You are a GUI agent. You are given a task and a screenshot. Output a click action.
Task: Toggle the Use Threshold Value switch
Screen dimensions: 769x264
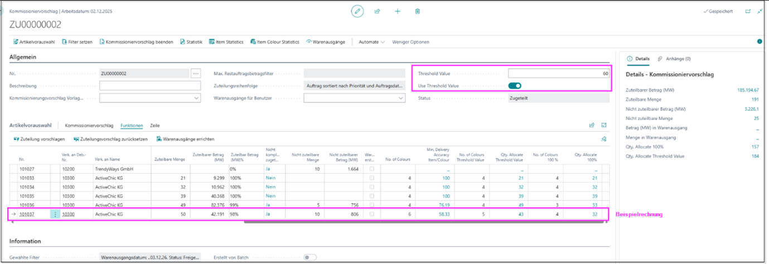pyautogui.click(x=515, y=86)
